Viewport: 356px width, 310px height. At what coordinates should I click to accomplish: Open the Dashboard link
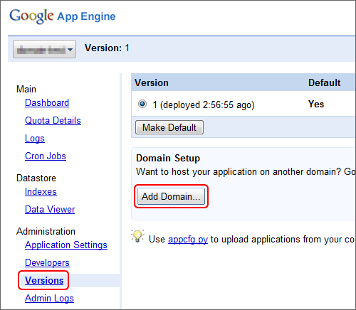pos(47,103)
